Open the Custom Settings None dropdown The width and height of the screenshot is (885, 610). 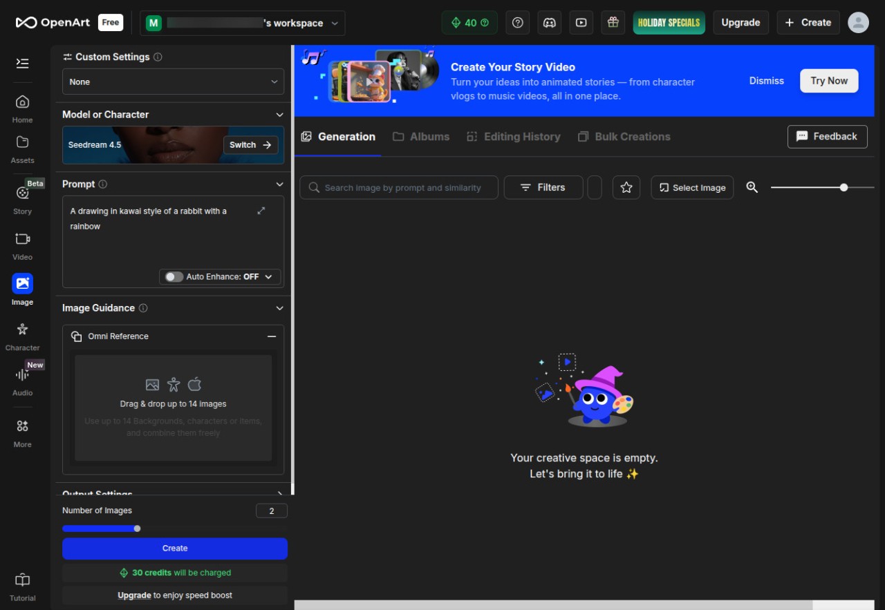[x=173, y=82]
